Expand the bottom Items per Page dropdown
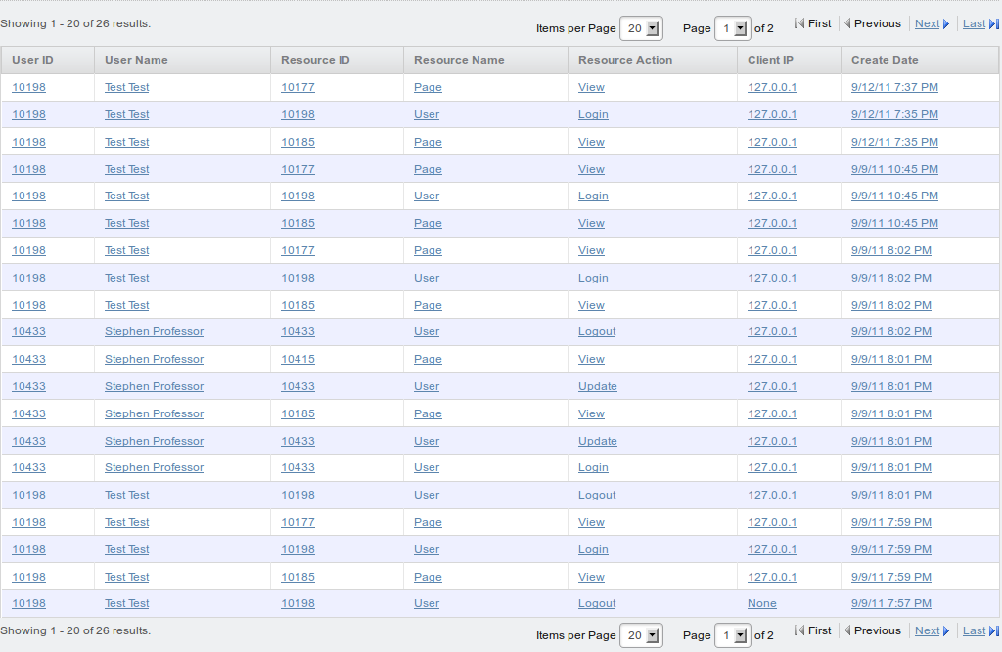The width and height of the screenshot is (1002, 652). [x=642, y=635]
